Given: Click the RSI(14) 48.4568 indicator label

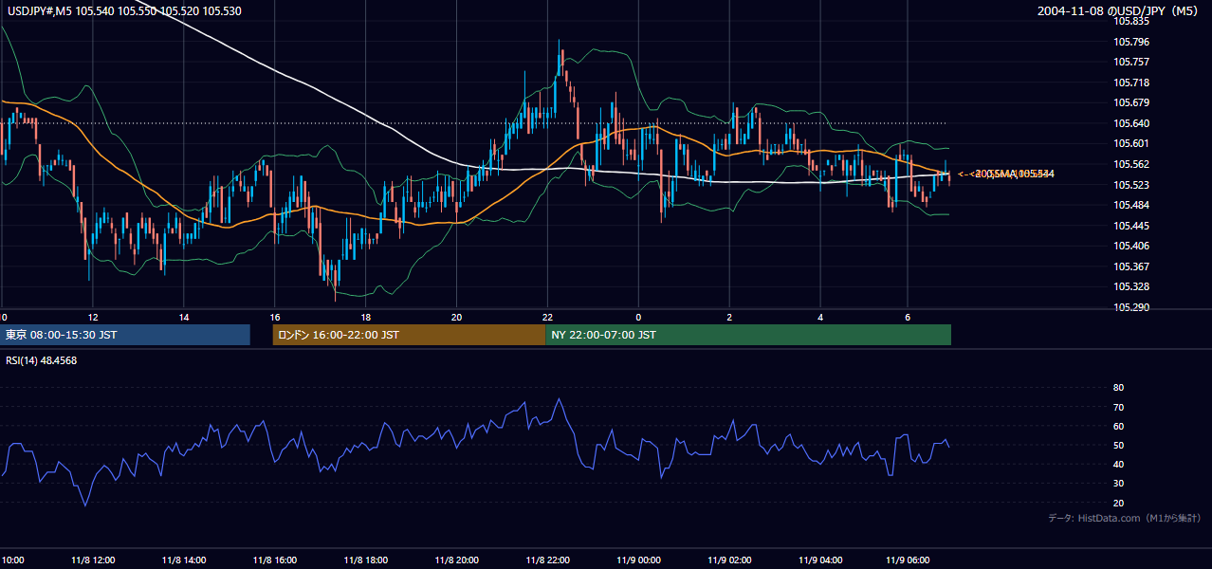Looking at the screenshot, I should pos(42,360).
